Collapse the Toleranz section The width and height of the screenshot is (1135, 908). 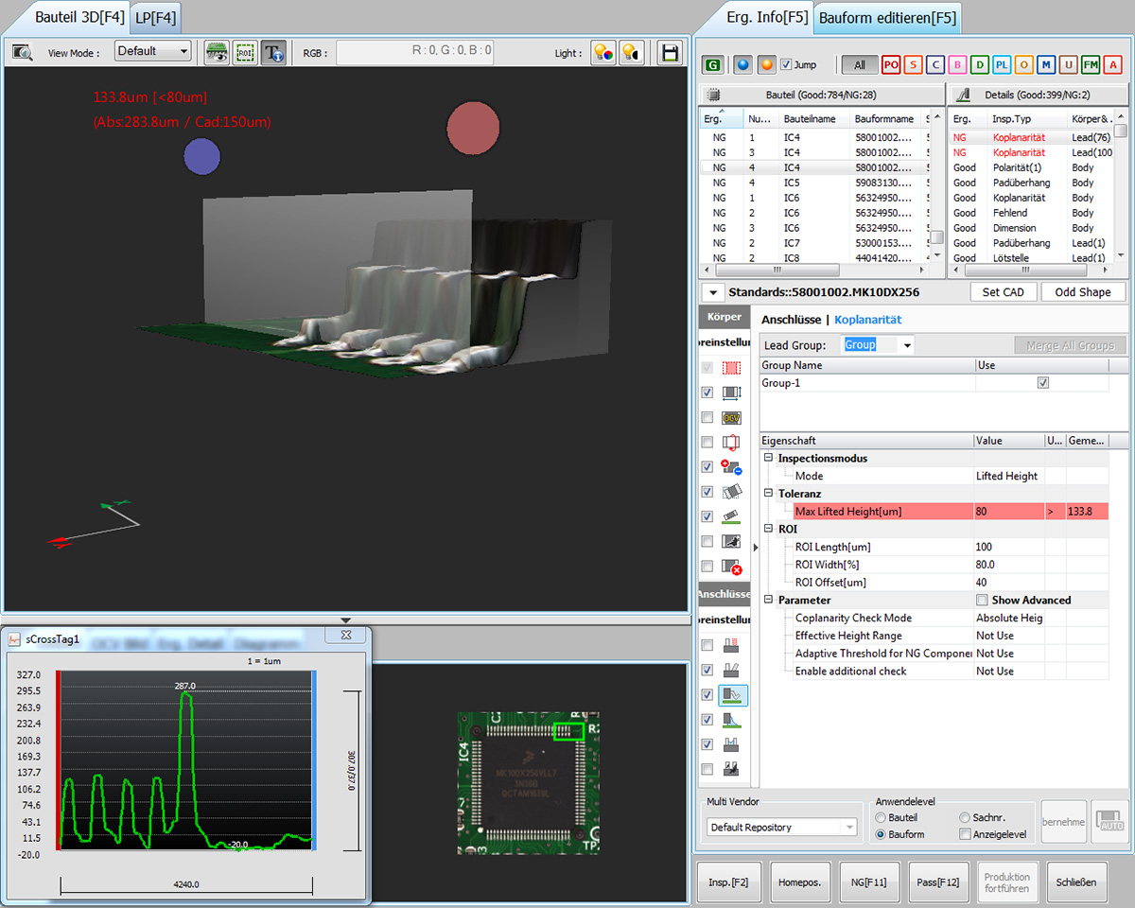click(768, 494)
